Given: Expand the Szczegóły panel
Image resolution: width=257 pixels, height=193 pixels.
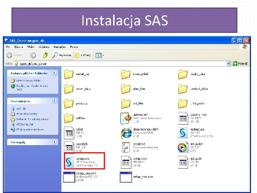Looking at the screenshot, I should point(54,142).
